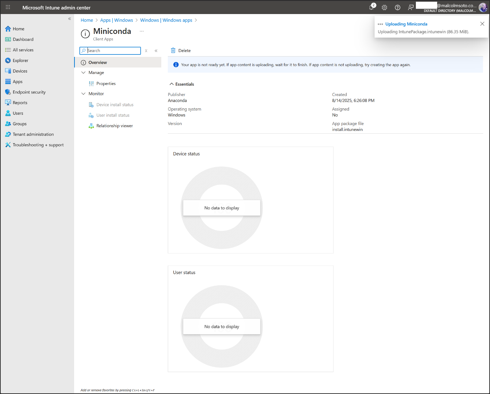Click the Delete trash can icon

click(173, 50)
